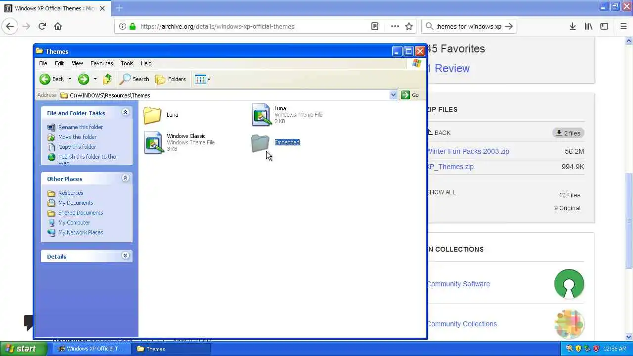
Task: Go back with the green Back arrow
Action: [52, 79]
